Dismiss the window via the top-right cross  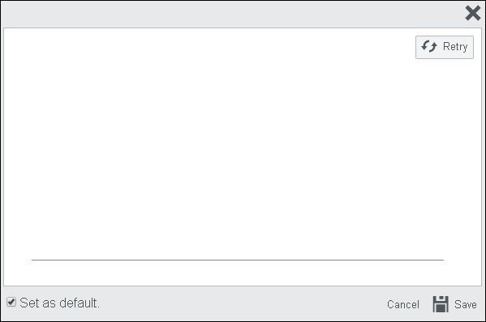point(473,13)
